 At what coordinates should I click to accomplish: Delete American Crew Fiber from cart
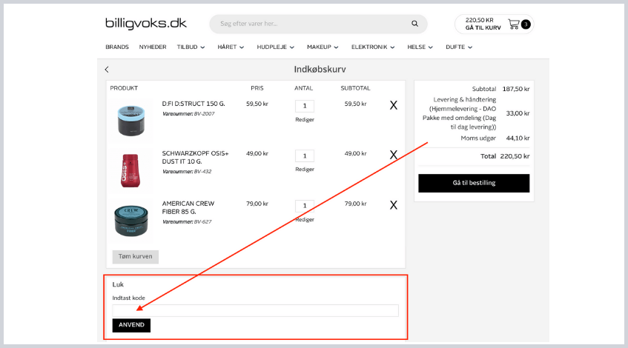(393, 204)
